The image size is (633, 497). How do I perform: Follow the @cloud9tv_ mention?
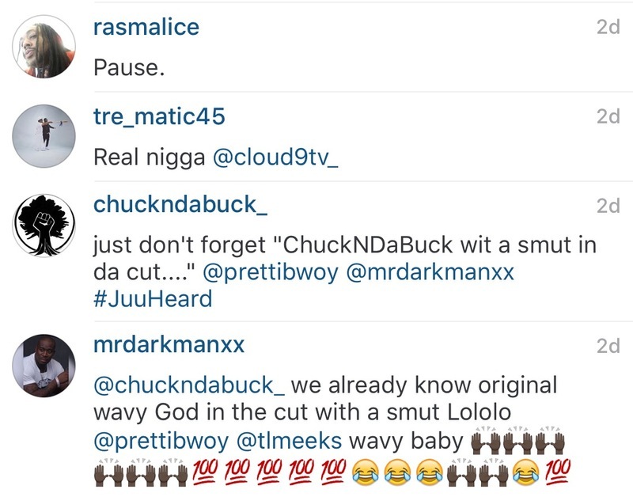pos(275,157)
